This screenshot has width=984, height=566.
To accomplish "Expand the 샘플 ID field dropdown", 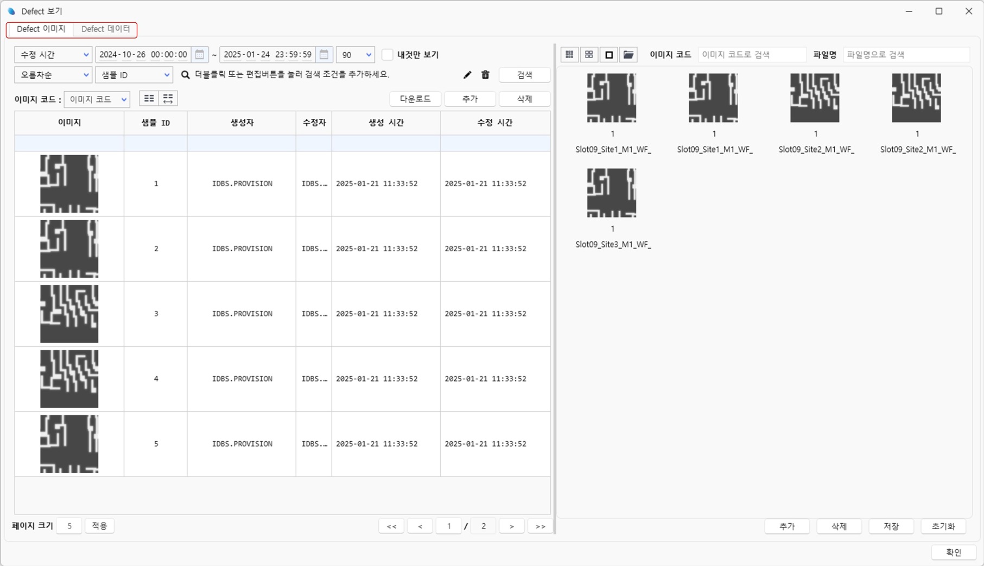I will [134, 75].
